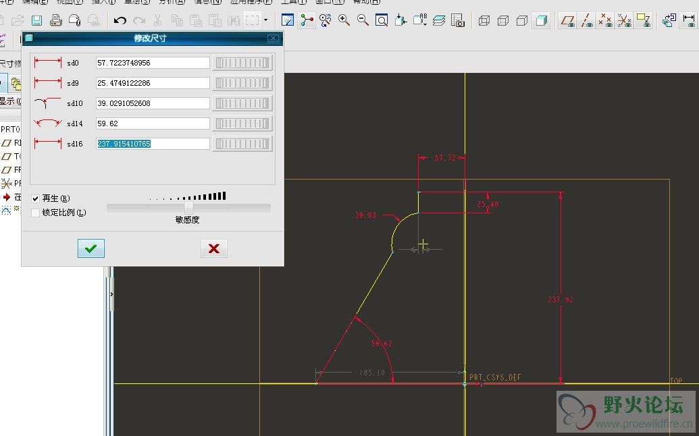
Task: Adjust the 敏感度 sensitivity slider
Action: pos(188,207)
